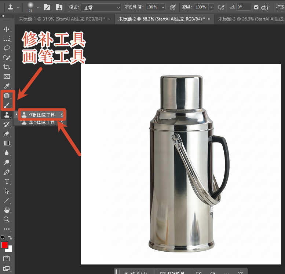The image size is (285, 274).
Task: Select the Zoom tool
Action: coord(7,219)
